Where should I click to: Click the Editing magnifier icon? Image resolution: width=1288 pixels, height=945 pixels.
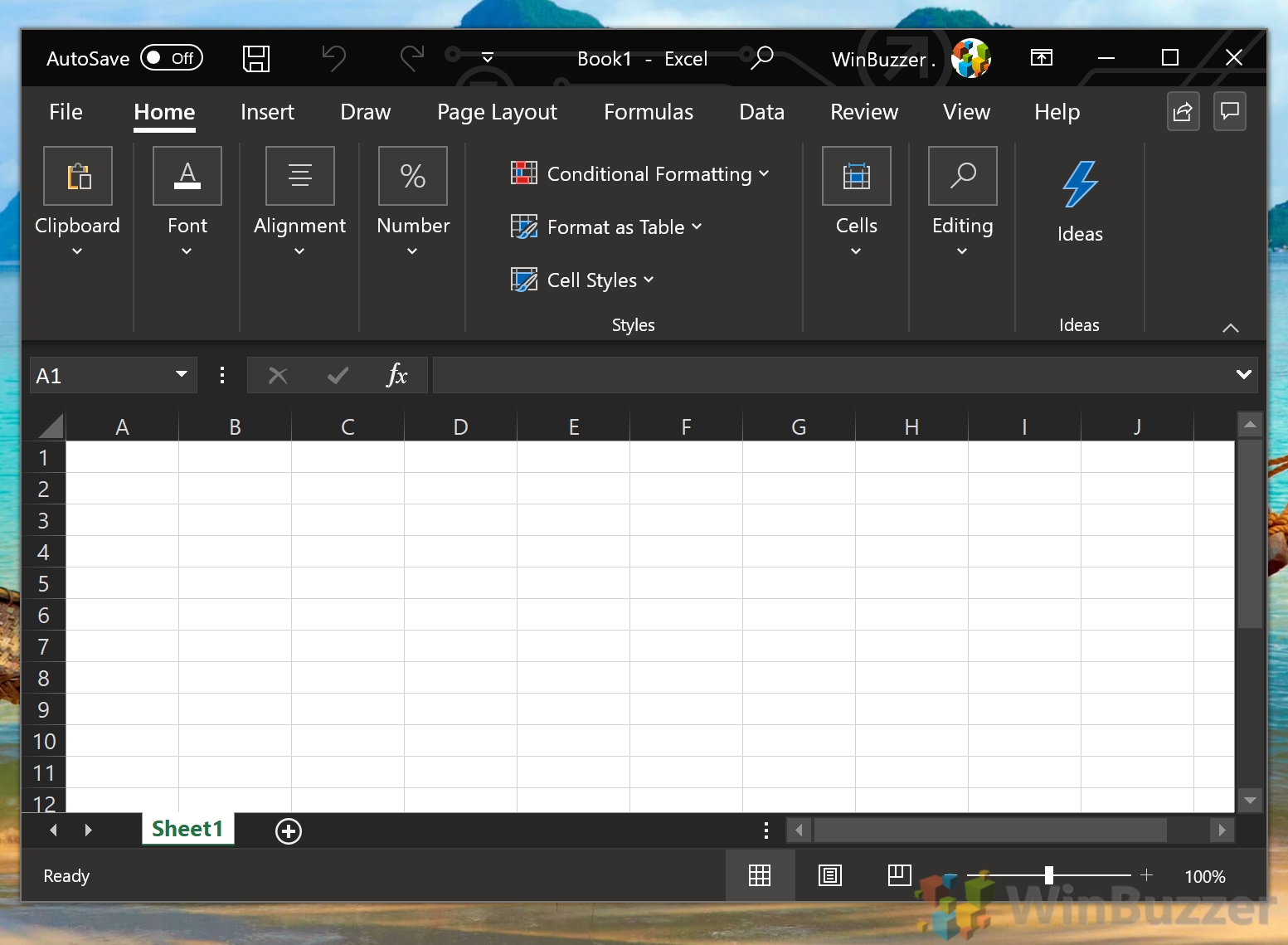point(963,176)
